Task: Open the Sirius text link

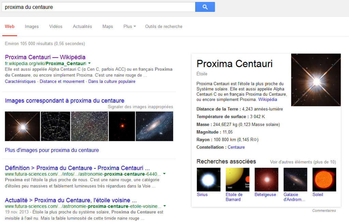Action: (202, 194)
